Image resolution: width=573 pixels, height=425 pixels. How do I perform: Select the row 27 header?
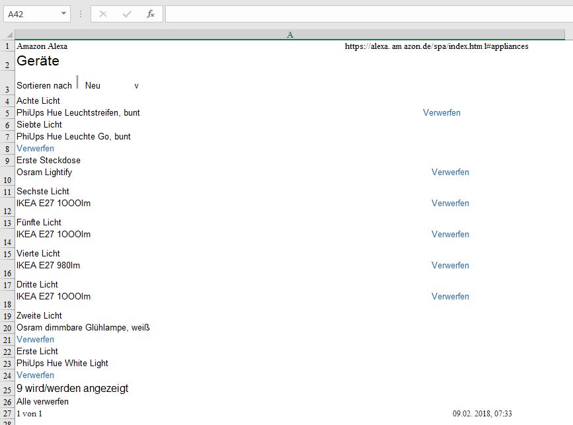(x=7, y=414)
